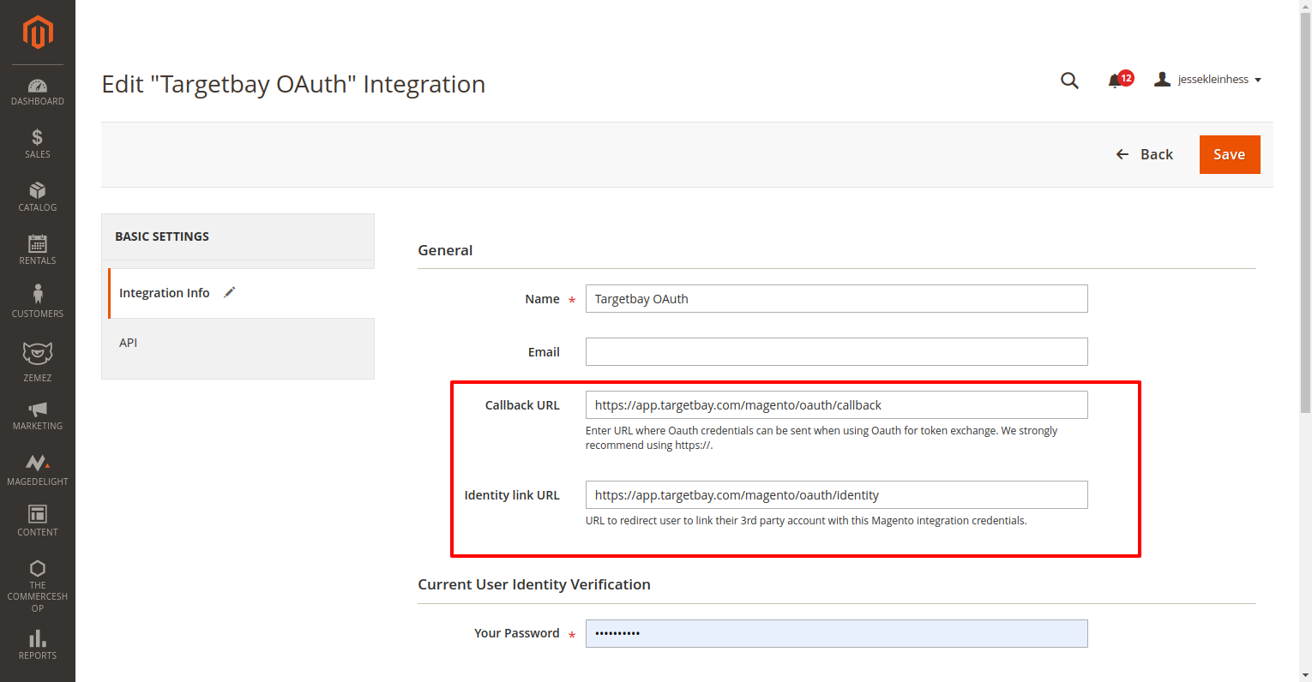Click the Current User Identity Verification heading
This screenshot has height=682, width=1312.
(534, 584)
